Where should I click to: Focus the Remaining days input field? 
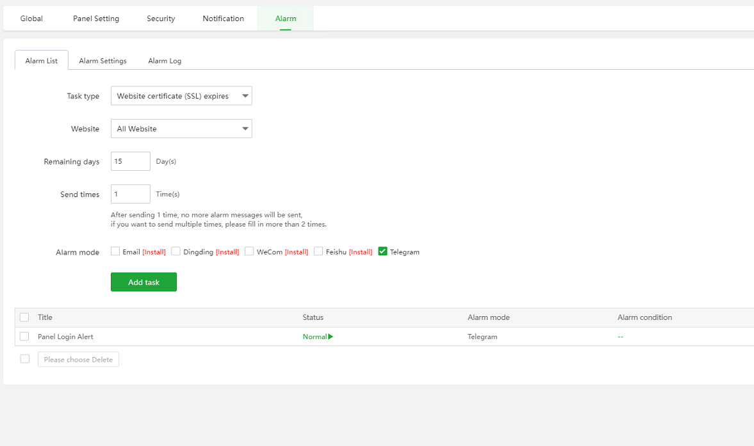131,161
